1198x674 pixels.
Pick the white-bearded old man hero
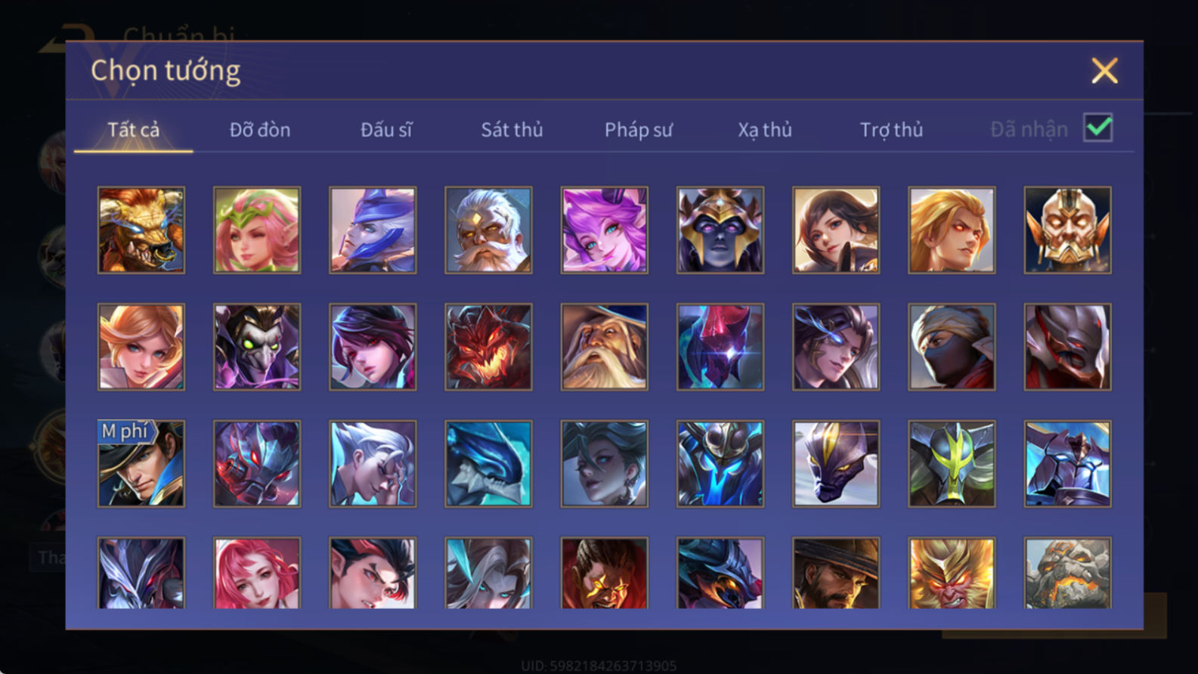tap(488, 230)
